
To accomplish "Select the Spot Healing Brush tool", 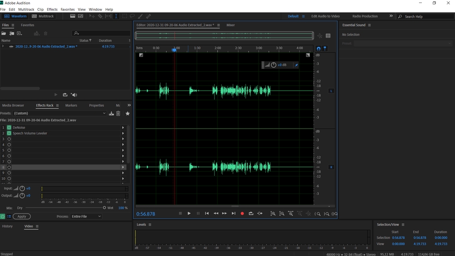I will pyautogui.click(x=148, y=16).
